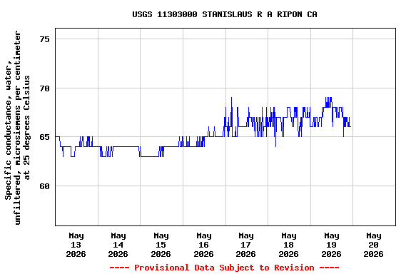Screen dimensions: 411x274
Task: Click the 'May 13 2026' x-axis label
Action: click(76, 245)
